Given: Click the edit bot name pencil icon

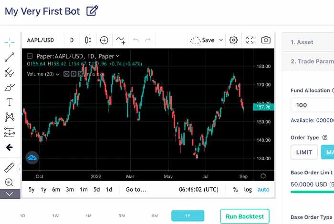Looking at the screenshot, I should point(92,11).
